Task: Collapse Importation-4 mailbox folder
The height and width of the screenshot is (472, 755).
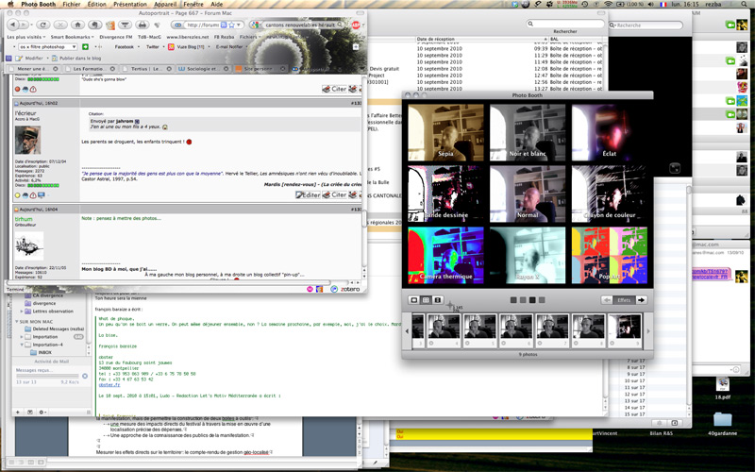Action: [22, 345]
